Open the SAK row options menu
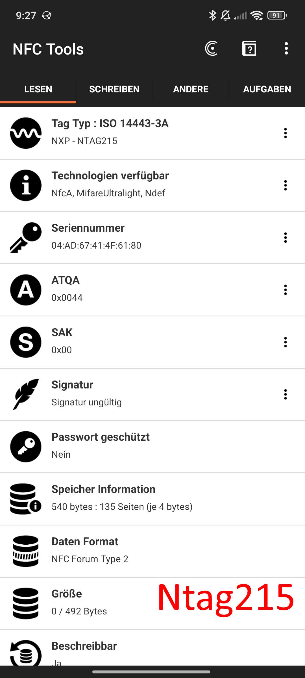305x678 pixels. point(286,342)
